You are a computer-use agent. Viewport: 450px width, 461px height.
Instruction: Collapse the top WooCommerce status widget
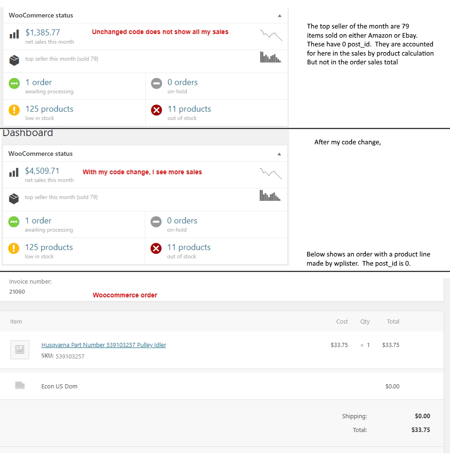coord(279,15)
